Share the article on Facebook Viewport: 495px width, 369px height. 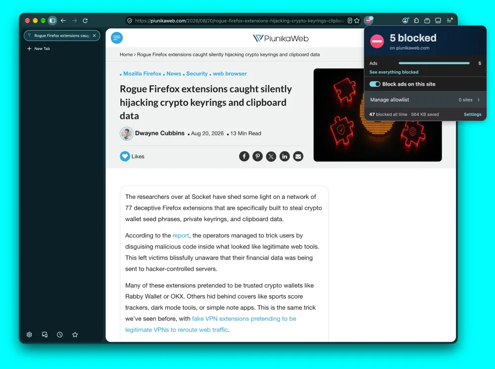(244, 156)
